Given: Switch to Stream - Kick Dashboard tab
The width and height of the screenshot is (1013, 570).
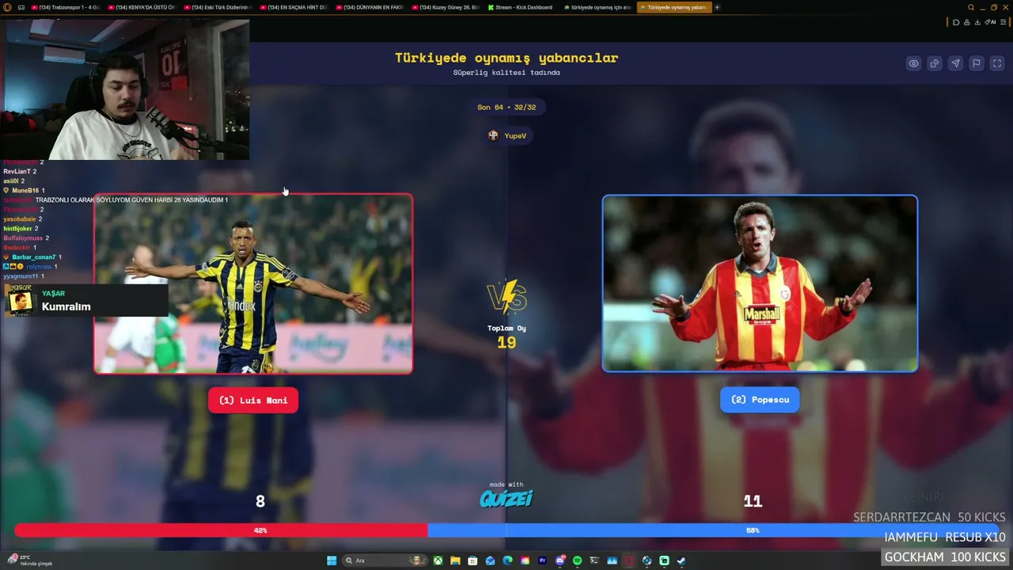Looking at the screenshot, I should [522, 7].
